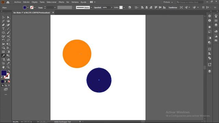Open the Edición menu
This screenshot has width=219, height=123.
[x=26, y=2]
